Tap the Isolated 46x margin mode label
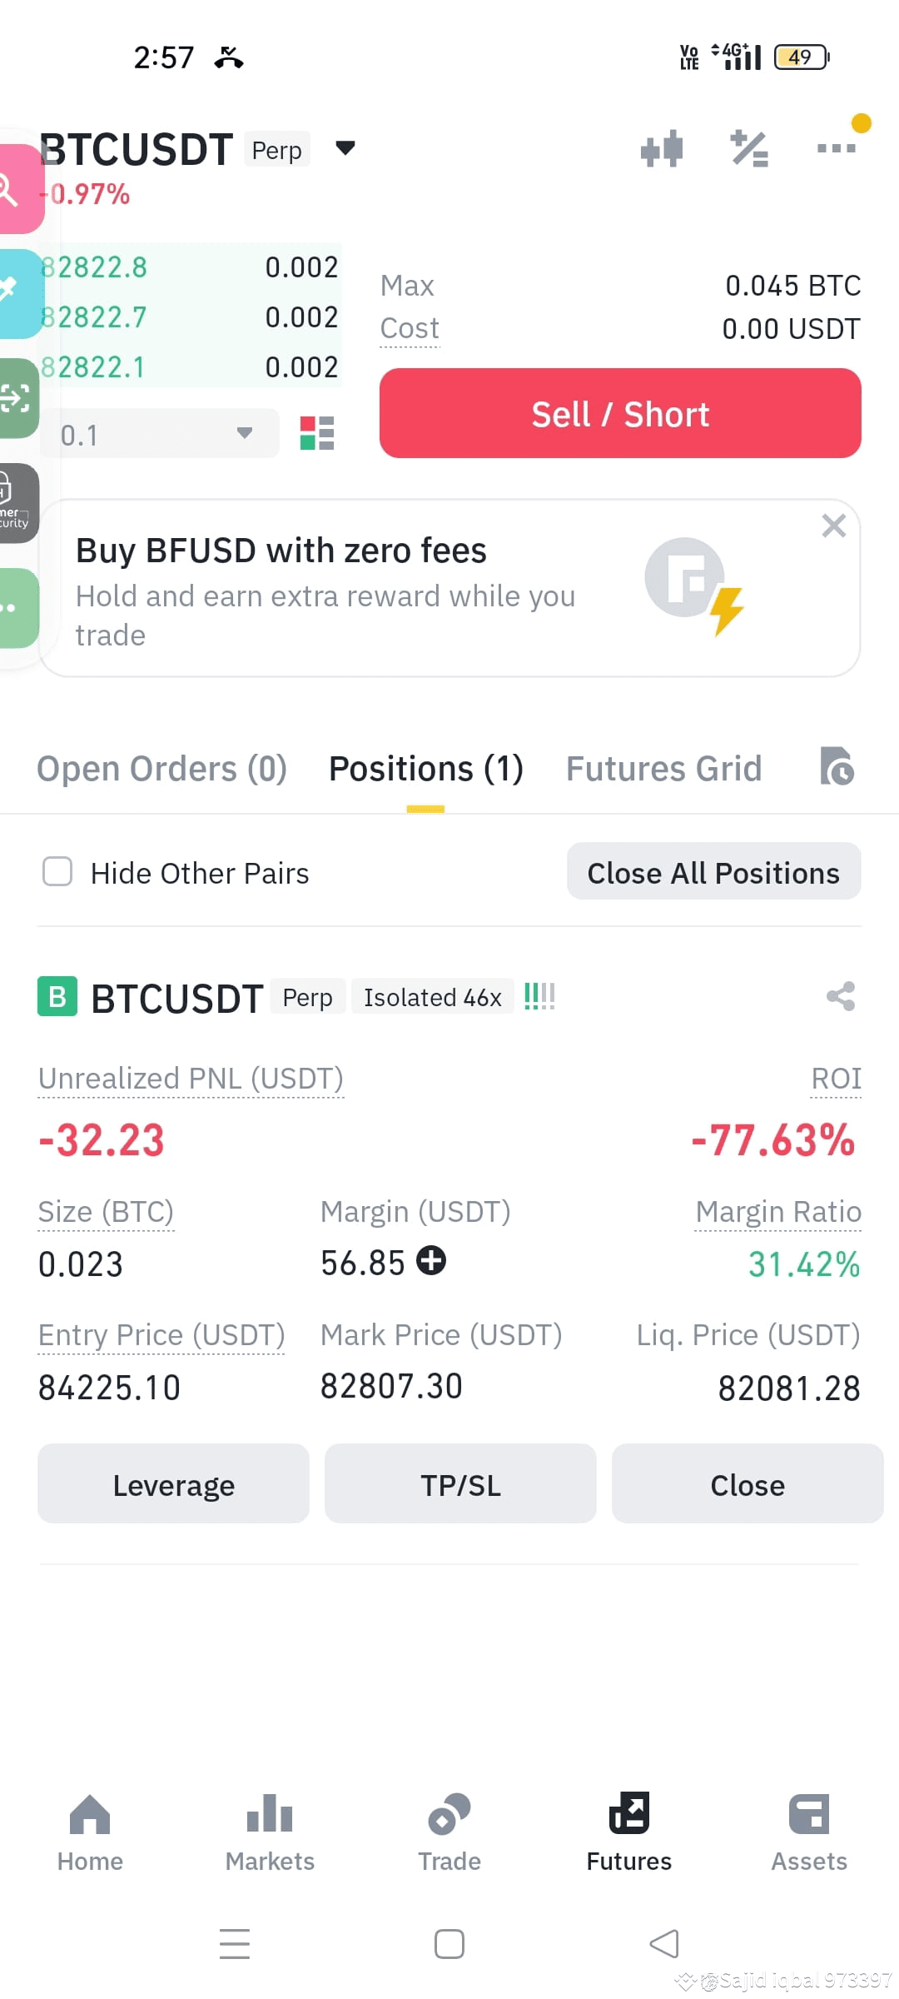This screenshot has height=1999, width=899. point(433,997)
